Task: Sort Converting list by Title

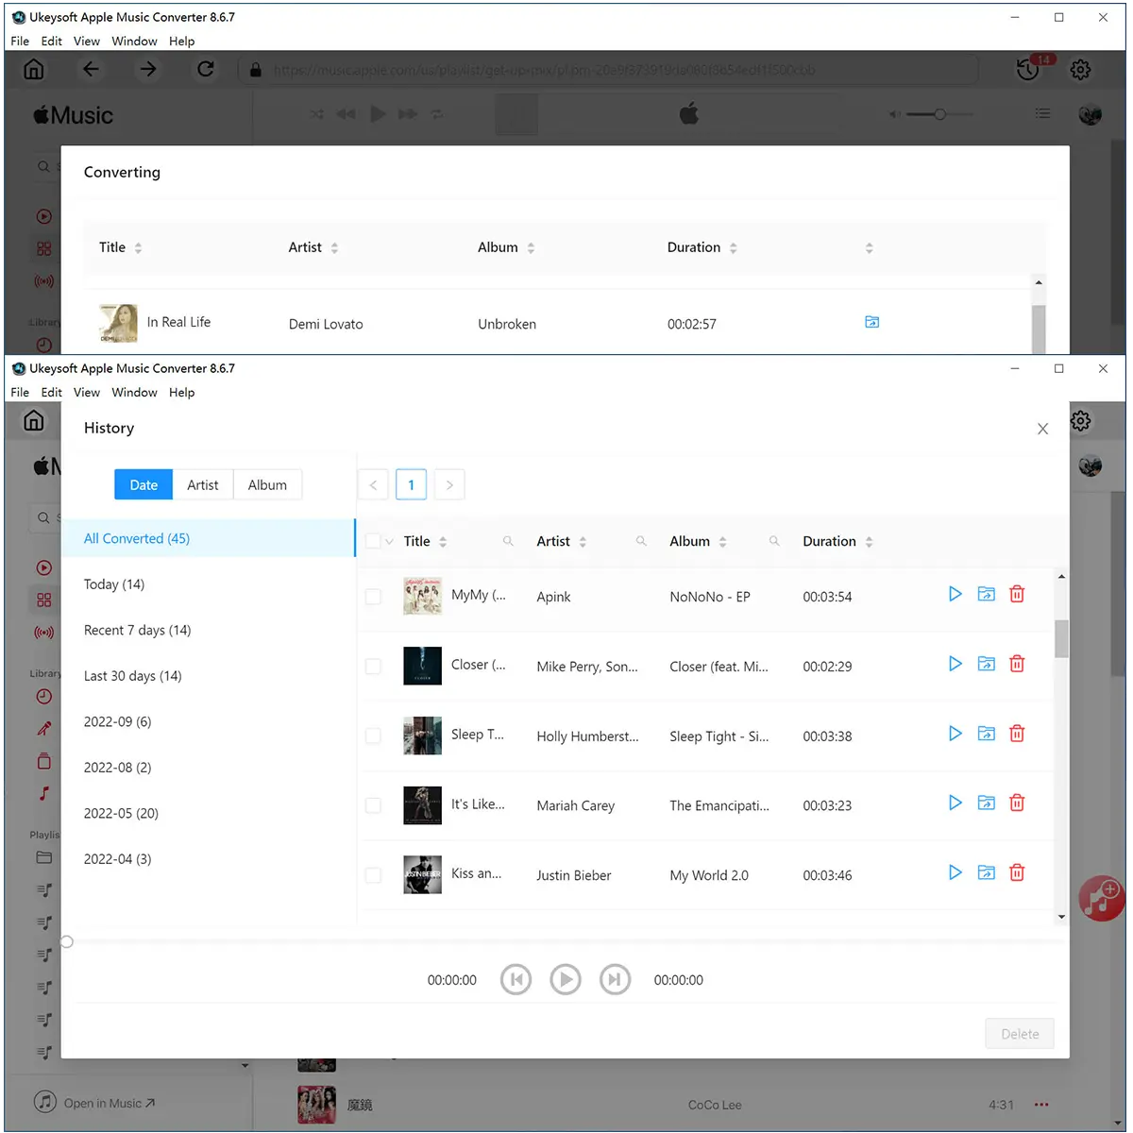Action: click(138, 248)
